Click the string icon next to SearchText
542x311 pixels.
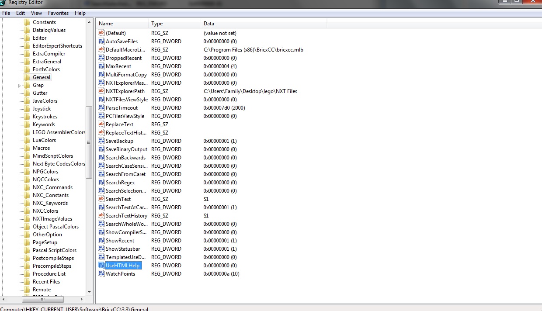101,199
